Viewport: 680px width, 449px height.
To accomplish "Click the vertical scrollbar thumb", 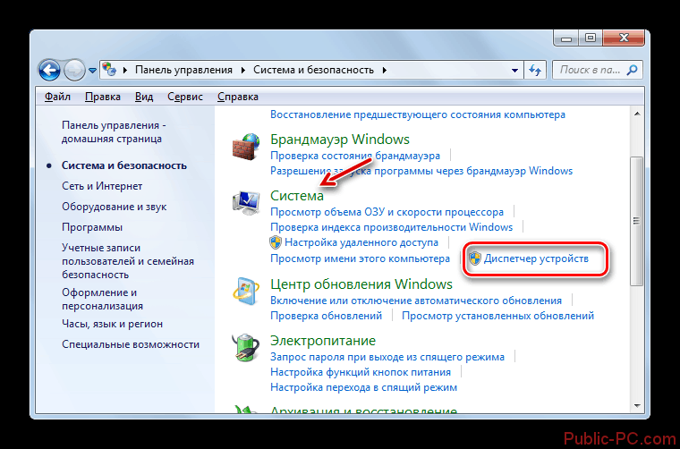I will [636, 221].
